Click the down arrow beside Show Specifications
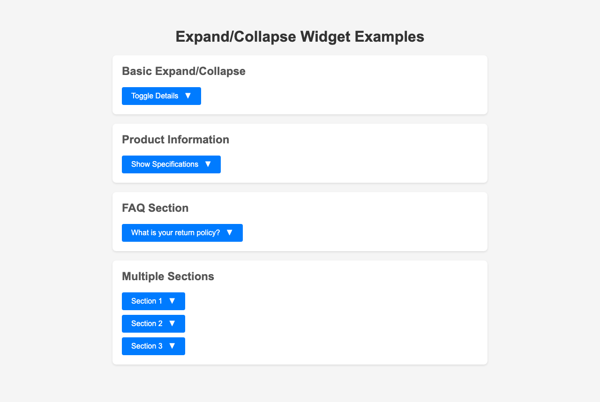The height and width of the screenshot is (402, 600). click(208, 164)
